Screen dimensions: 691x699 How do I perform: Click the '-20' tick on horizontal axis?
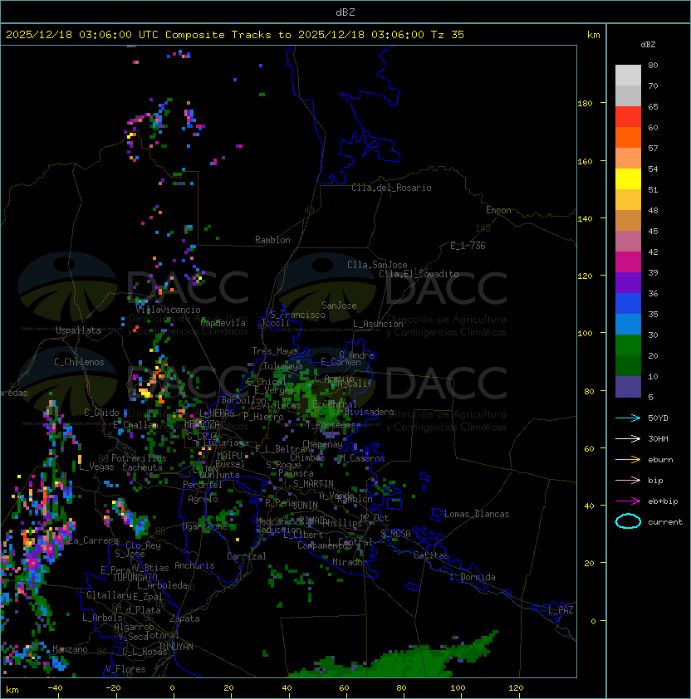pos(113,688)
